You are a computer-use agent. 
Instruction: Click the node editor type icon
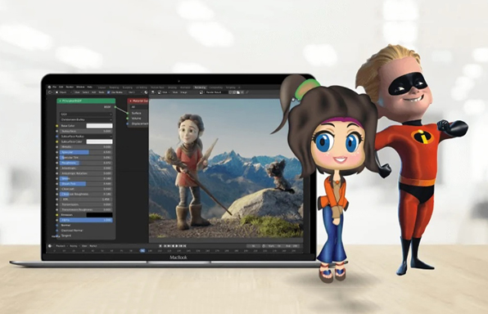coord(51,92)
